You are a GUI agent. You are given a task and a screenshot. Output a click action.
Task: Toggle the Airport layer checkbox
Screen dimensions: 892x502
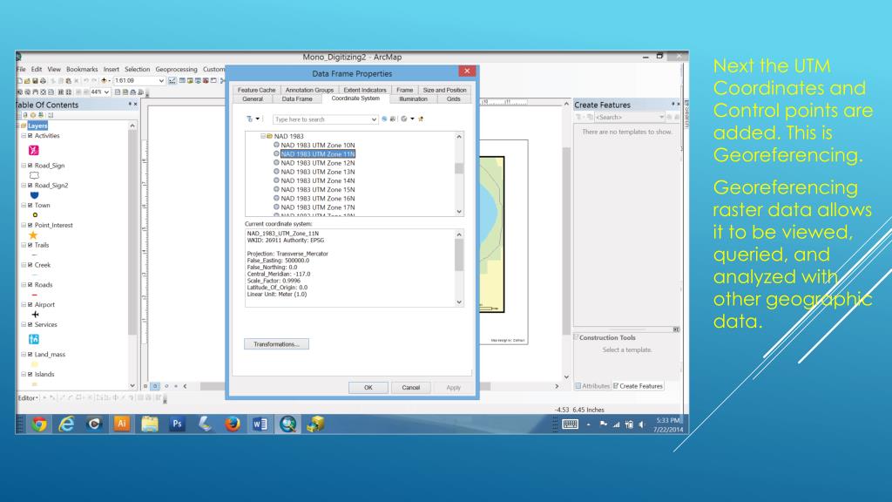coord(30,305)
